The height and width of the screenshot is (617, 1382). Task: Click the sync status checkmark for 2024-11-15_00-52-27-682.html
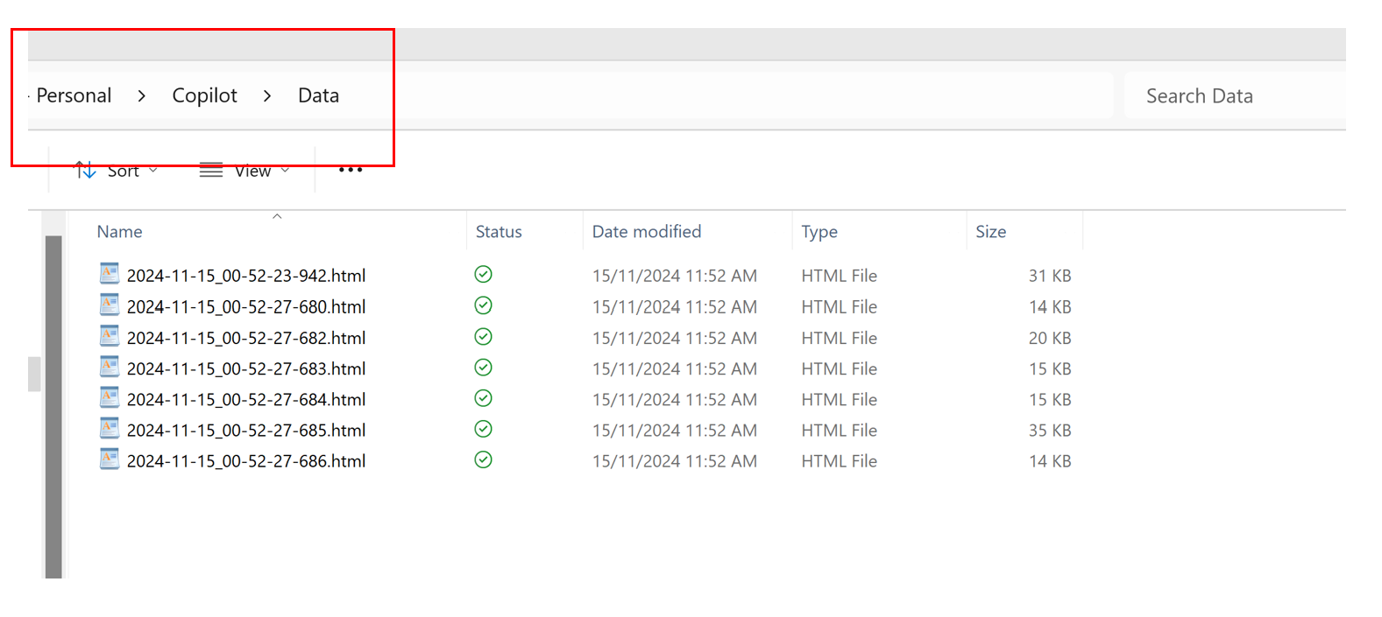483,337
